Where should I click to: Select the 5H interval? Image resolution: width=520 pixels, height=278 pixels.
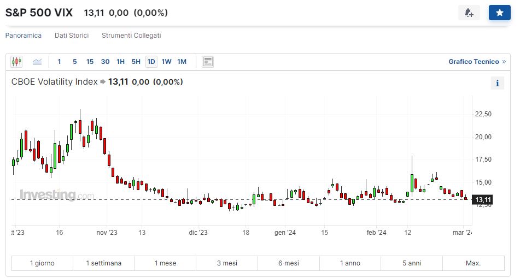(x=136, y=62)
